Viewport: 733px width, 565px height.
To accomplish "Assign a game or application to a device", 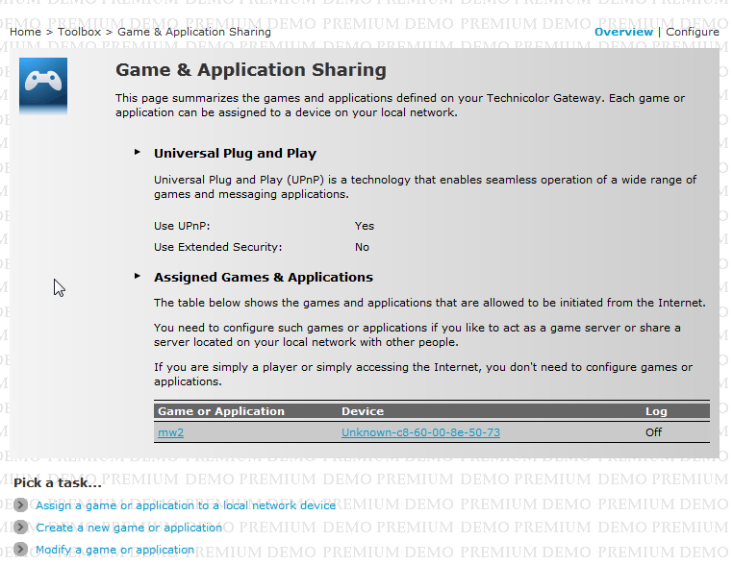I will tap(186, 505).
